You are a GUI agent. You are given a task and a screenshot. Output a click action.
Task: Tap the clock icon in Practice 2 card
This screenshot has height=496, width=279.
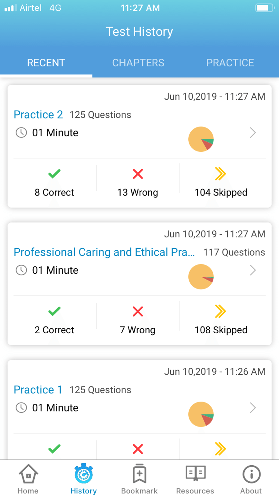click(x=21, y=133)
